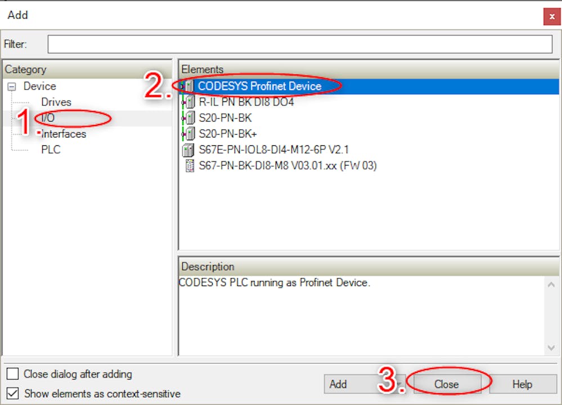
Task: Click the S20-PN-BK+ device icon
Action: [188, 133]
